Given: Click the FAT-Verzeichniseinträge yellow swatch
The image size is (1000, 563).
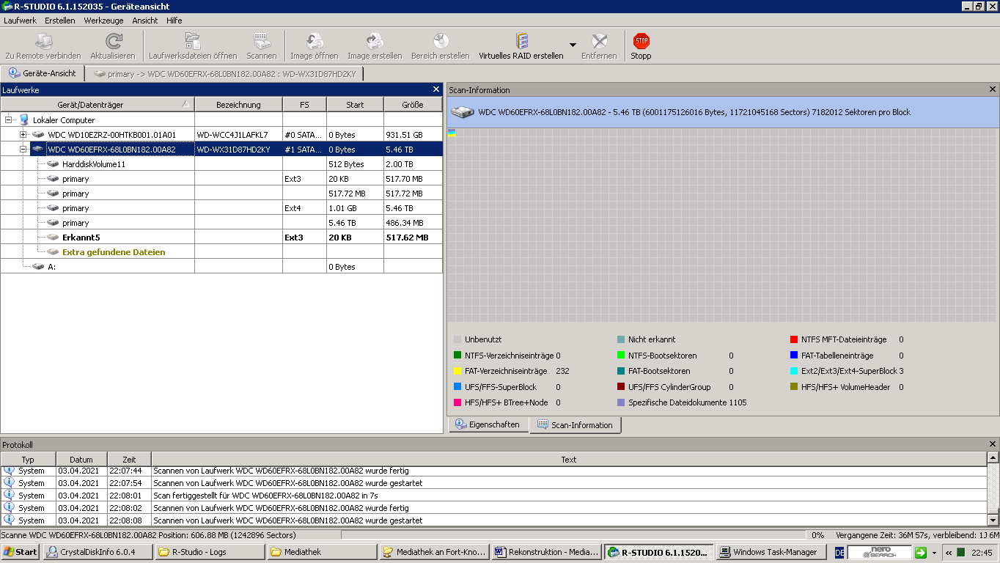Looking at the screenshot, I should (x=457, y=371).
